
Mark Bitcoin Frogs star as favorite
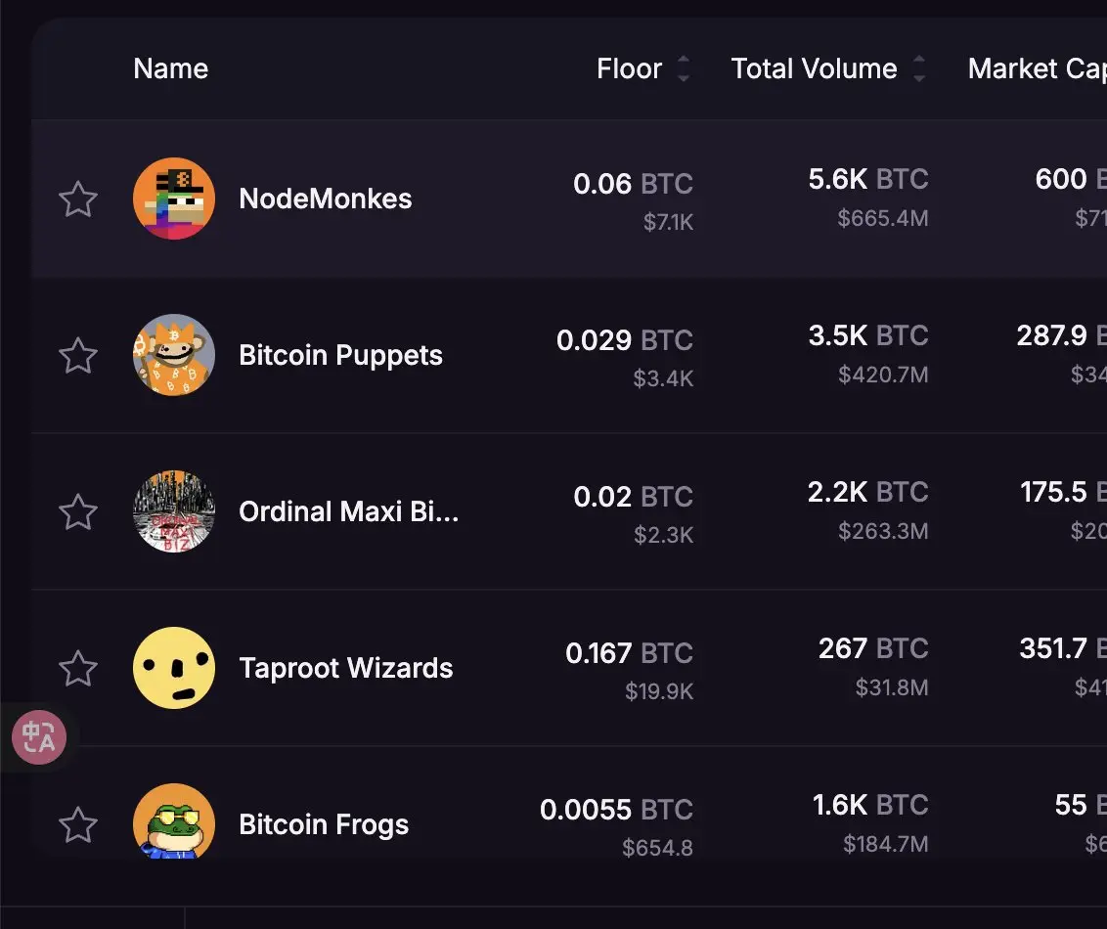click(77, 824)
